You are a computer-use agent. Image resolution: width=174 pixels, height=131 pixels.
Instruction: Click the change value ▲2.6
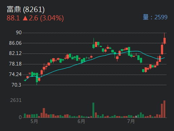click(30, 18)
